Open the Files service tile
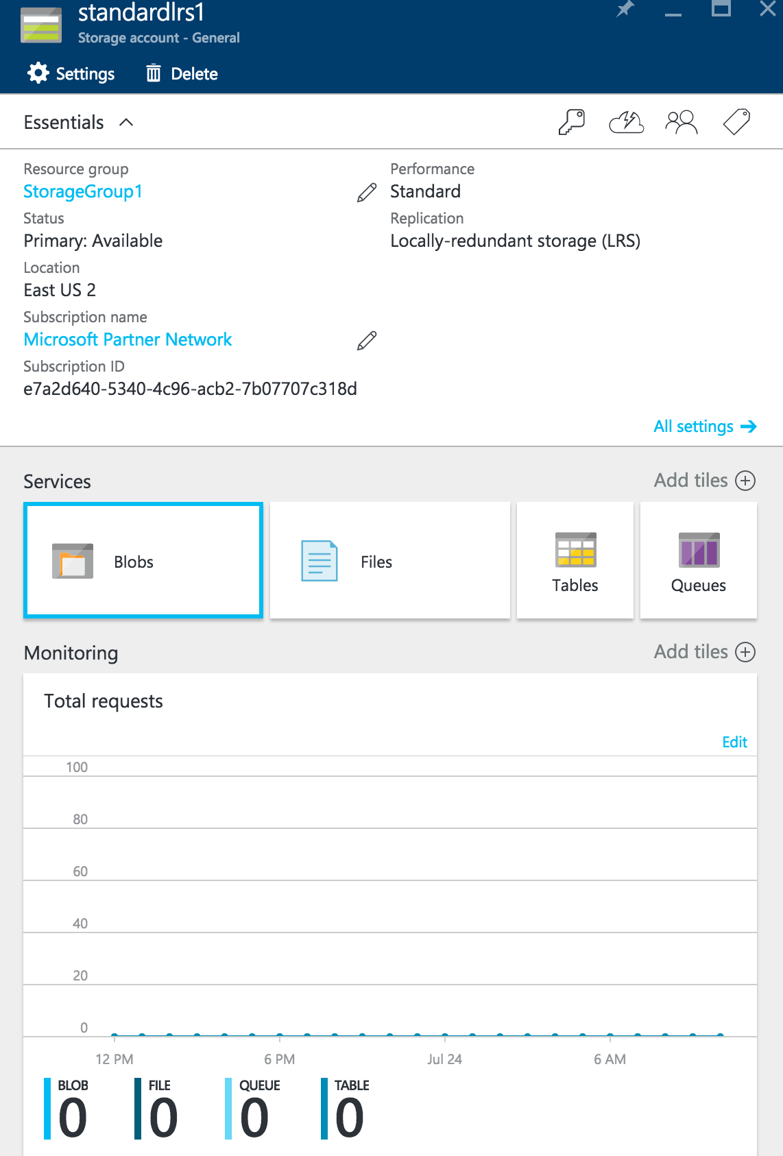Viewport: 783px width, 1156px height. coord(389,561)
